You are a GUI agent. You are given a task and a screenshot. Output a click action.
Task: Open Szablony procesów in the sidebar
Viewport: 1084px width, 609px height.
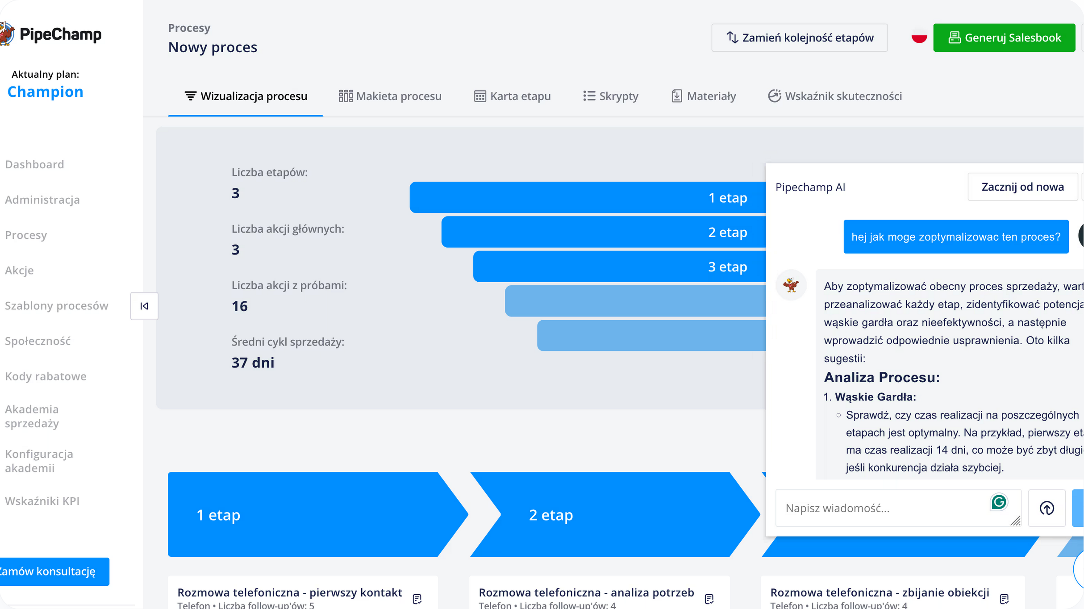57,305
